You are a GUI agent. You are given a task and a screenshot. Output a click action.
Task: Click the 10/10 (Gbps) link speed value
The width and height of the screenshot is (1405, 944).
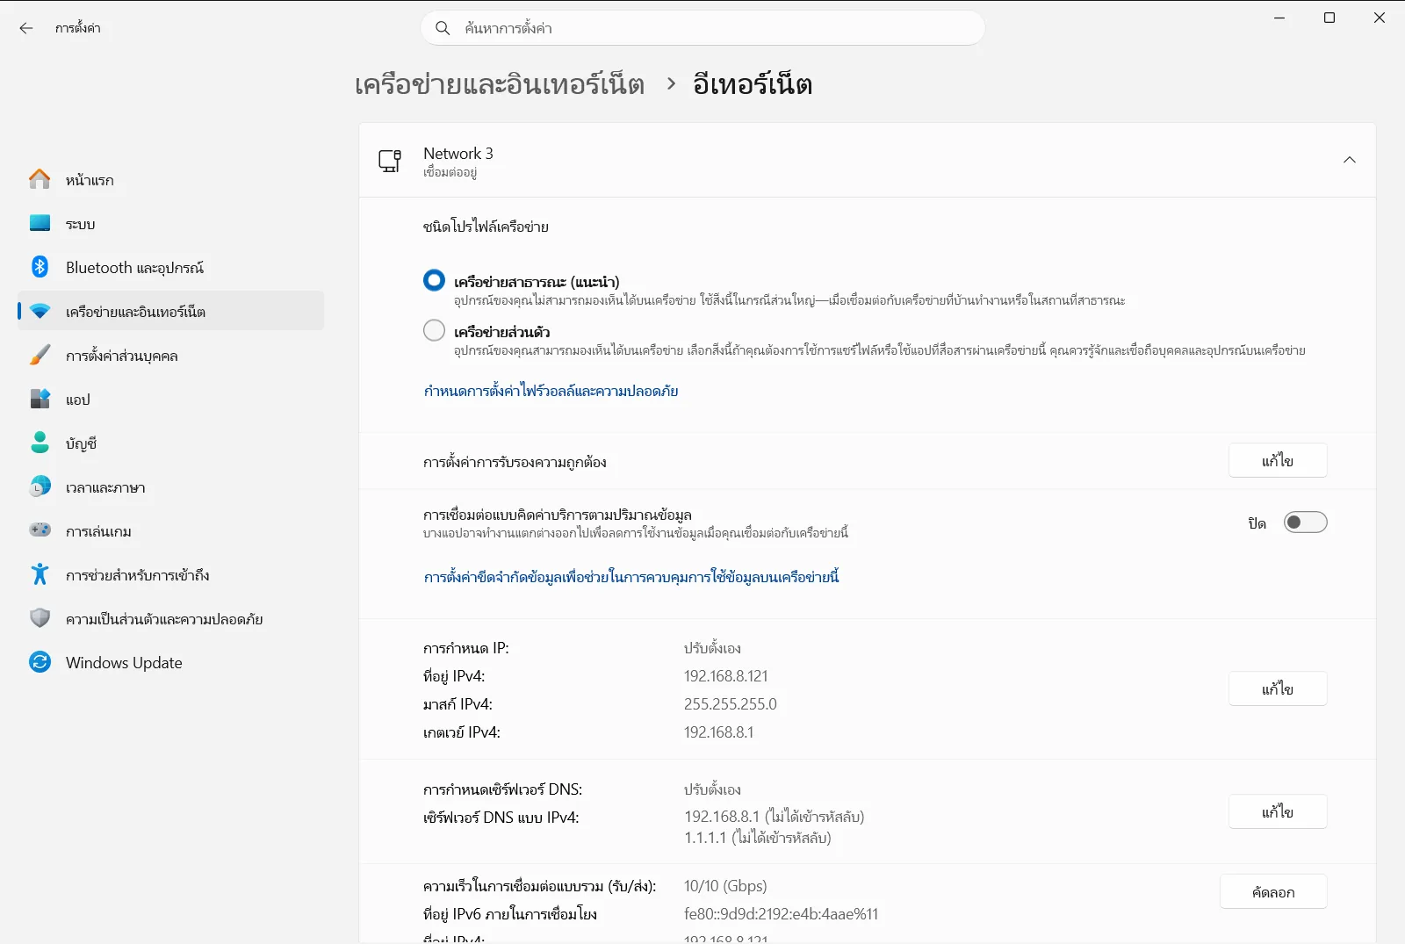click(725, 886)
